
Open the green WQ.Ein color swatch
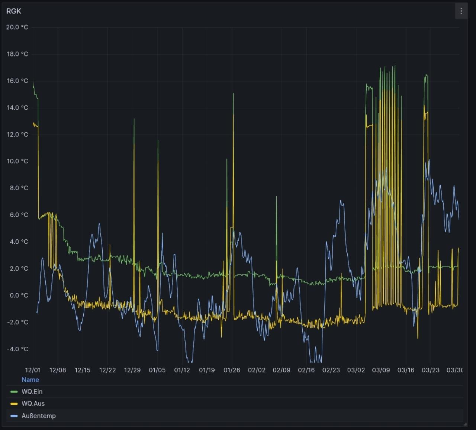coord(14,392)
